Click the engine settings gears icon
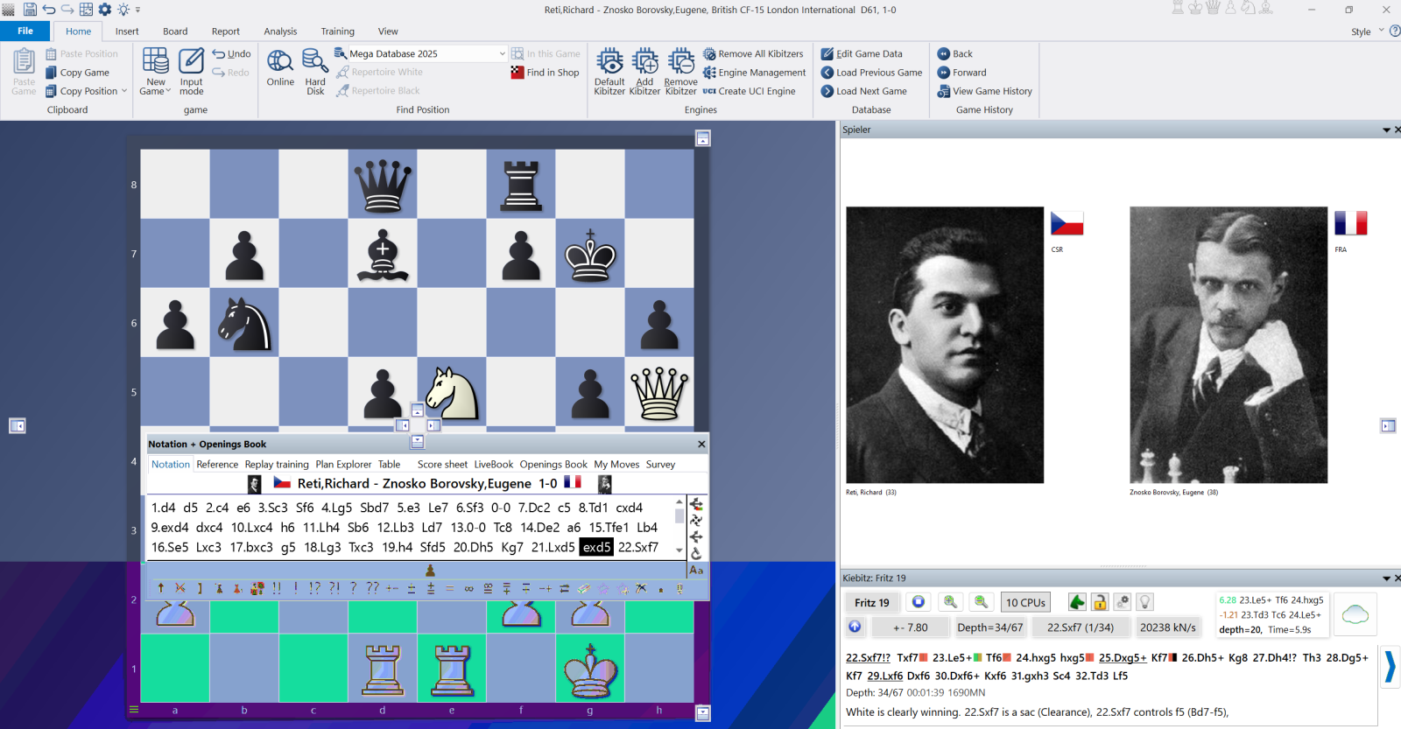This screenshot has width=1401, height=729. (x=1123, y=602)
